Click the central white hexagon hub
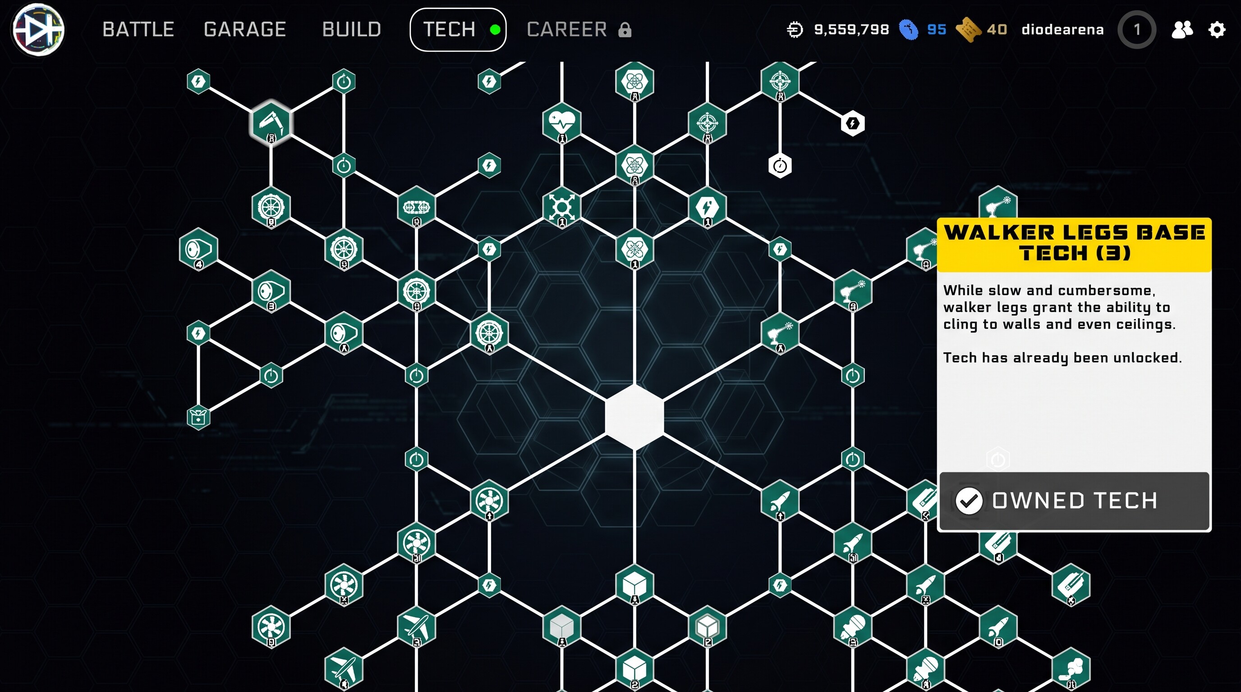This screenshot has width=1241, height=692. click(634, 417)
